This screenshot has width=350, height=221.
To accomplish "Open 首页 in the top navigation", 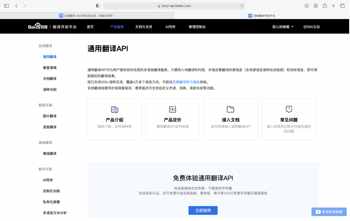I will pyautogui.click(x=90, y=27).
